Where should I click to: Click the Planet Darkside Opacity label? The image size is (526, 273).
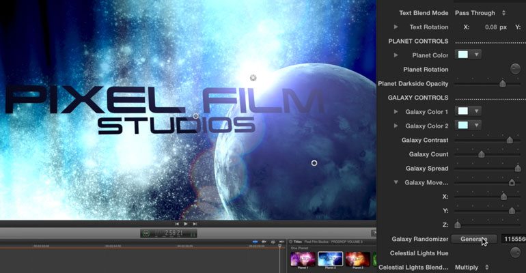(x=413, y=84)
